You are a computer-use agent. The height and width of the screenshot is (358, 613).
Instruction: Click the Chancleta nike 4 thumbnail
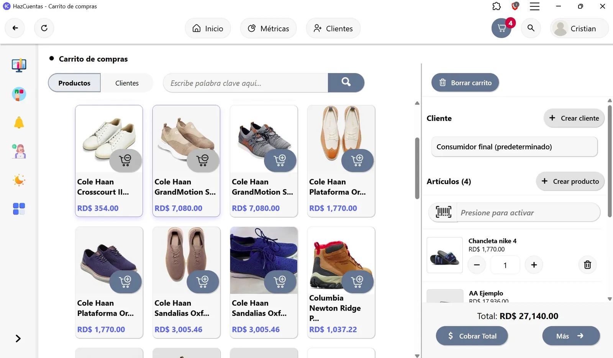(x=445, y=255)
